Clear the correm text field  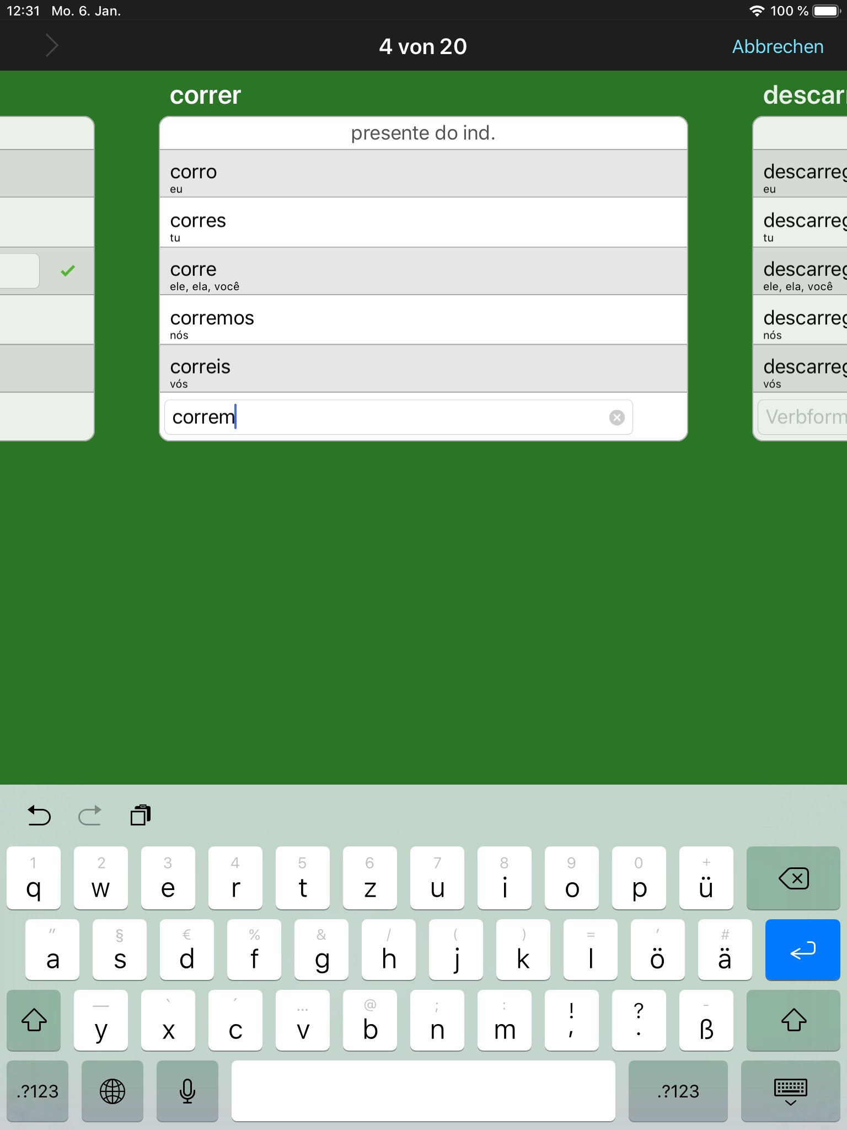(x=617, y=418)
